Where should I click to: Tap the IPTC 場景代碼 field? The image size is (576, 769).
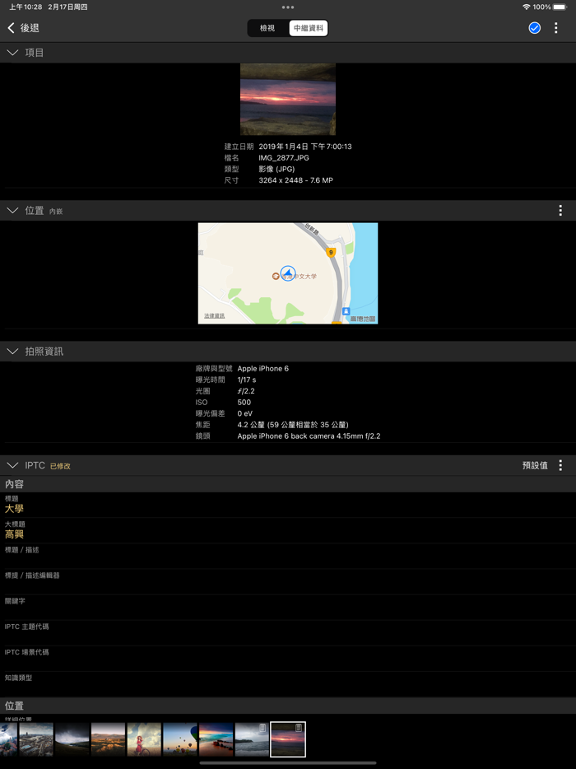click(288, 659)
